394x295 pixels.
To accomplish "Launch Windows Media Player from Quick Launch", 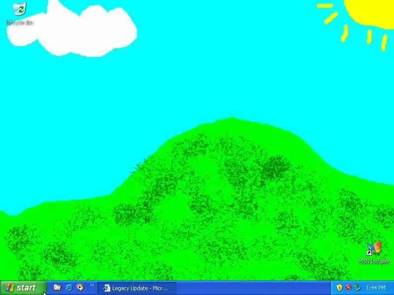I will pos(80,287).
